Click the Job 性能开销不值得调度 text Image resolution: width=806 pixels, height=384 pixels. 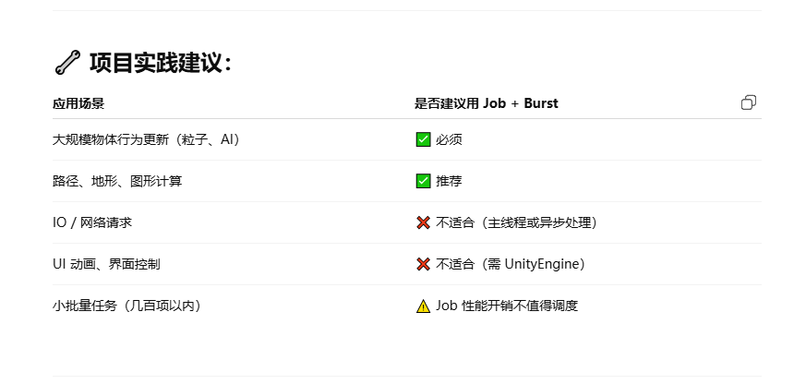coord(507,306)
